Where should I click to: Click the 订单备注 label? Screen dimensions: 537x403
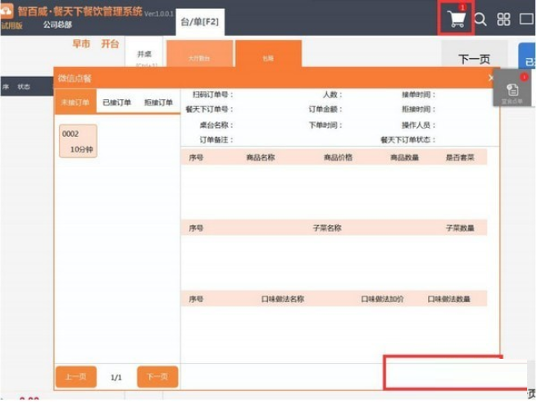[x=216, y=140]
